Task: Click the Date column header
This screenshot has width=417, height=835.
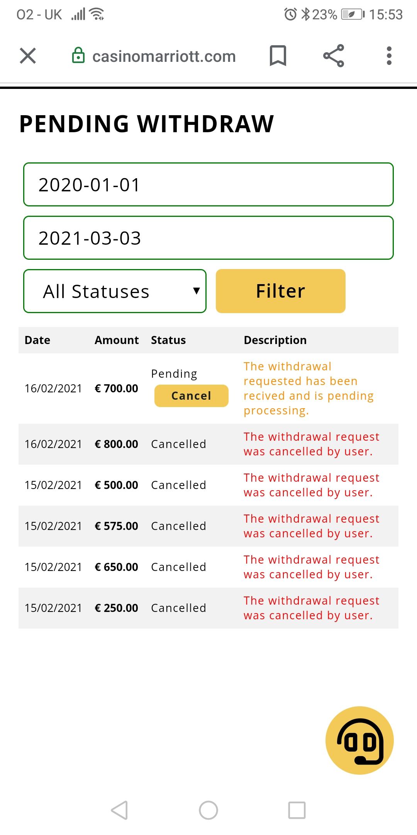Action: click(37, 340)
